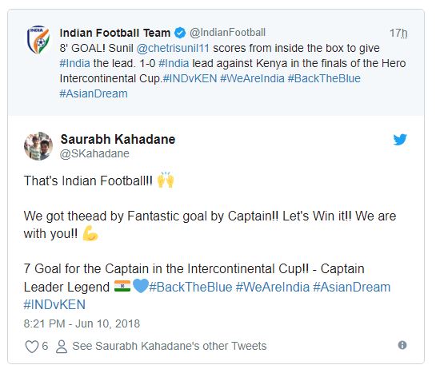Open See Saurabh Kahadane's other Tweets
The width and height of the screenshot is (436, 369).
[170, 346]
